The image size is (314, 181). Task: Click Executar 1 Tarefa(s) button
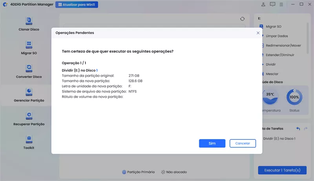click(282, 170)
